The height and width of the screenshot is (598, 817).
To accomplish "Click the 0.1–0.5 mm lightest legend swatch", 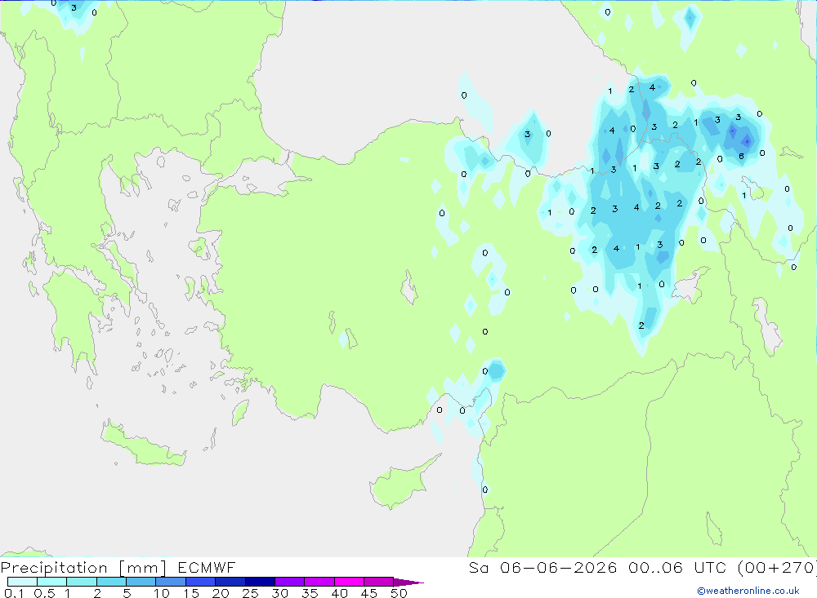I will point(22,582).
